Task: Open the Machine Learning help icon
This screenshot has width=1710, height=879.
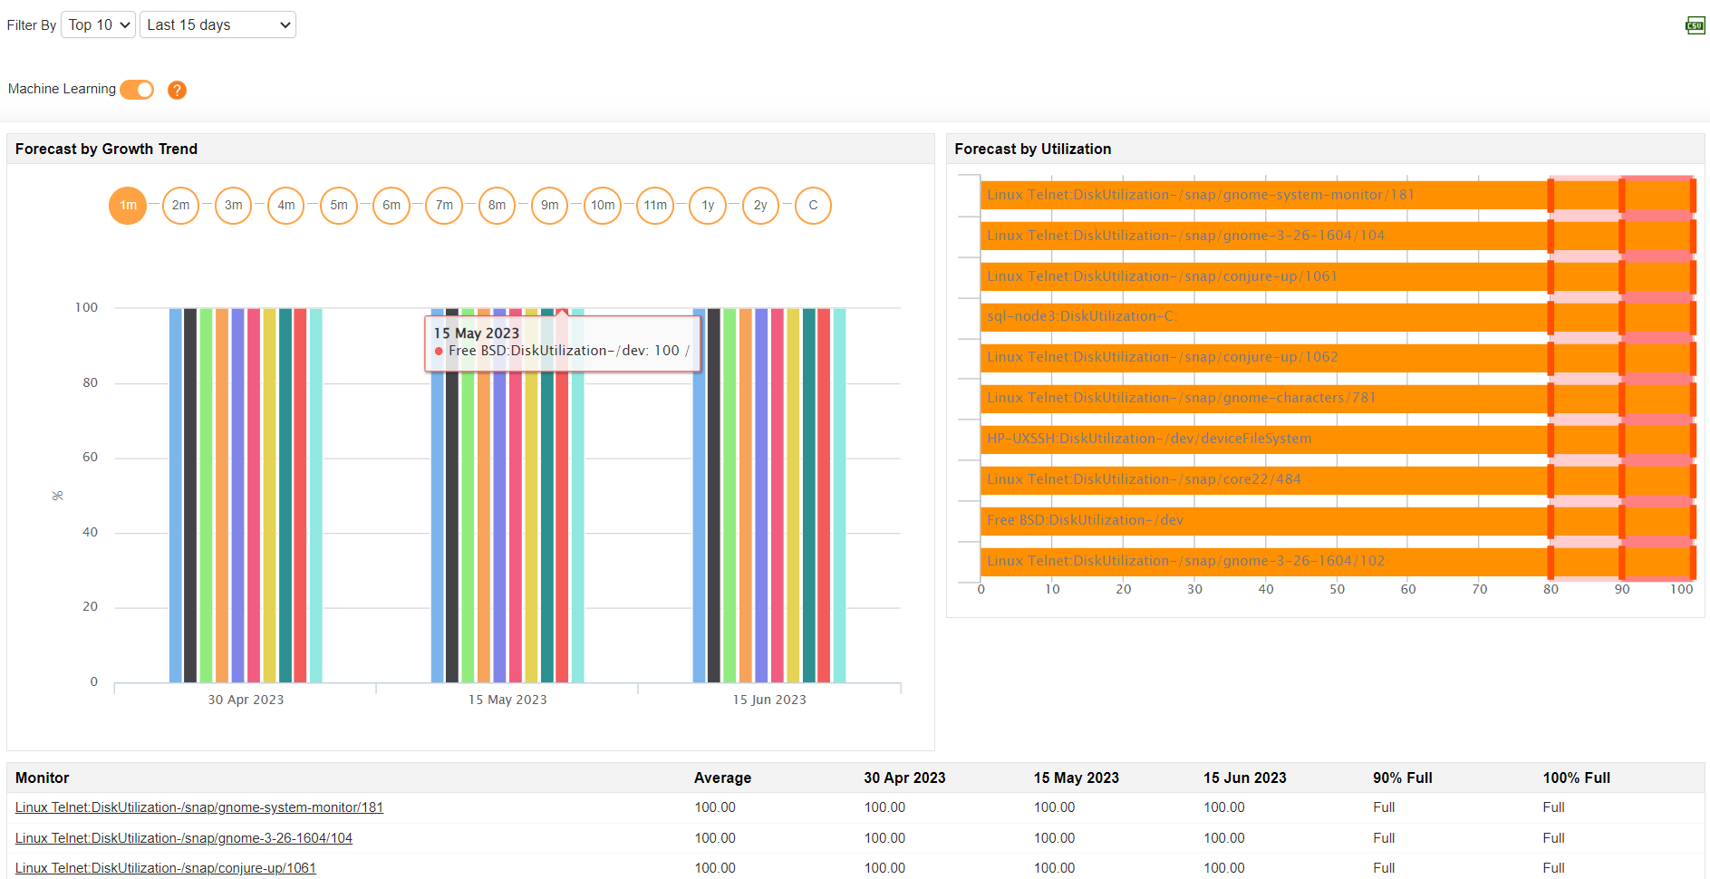Action: [177, 90]
